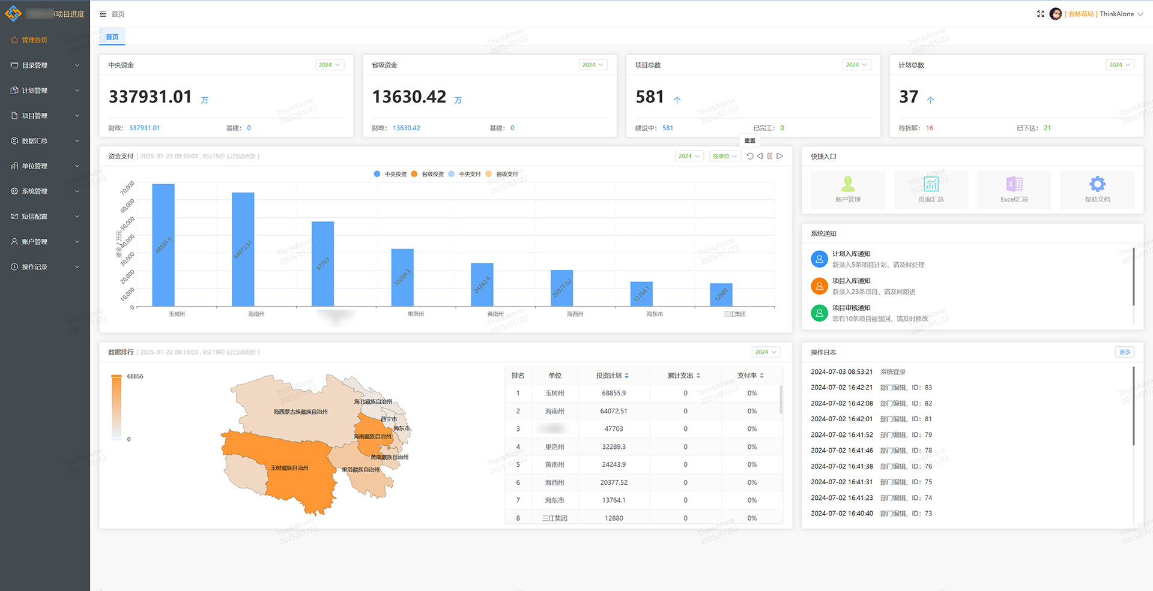1153x591 pixels.
Task: Expand the 项目管理 sidebar menu
Action: (x=45, y=116)
